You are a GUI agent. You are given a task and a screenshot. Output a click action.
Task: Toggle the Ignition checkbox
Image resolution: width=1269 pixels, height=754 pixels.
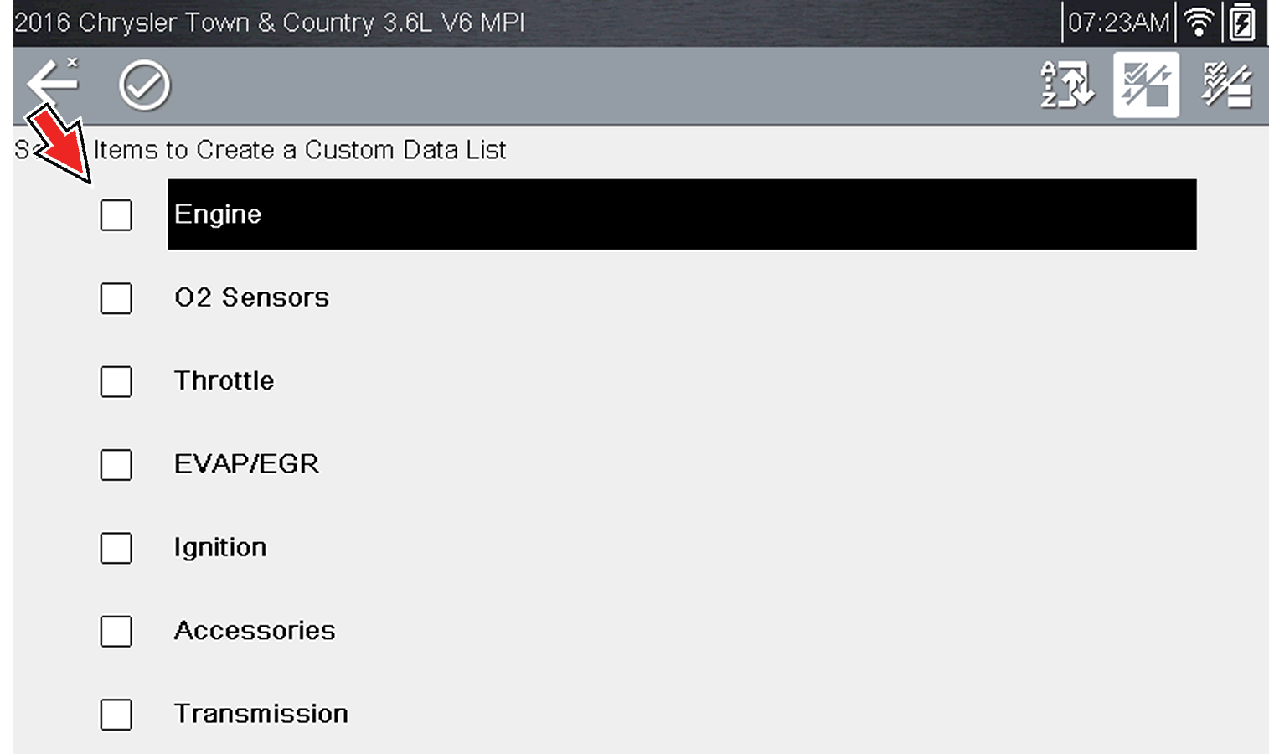(x=116, y=548)
